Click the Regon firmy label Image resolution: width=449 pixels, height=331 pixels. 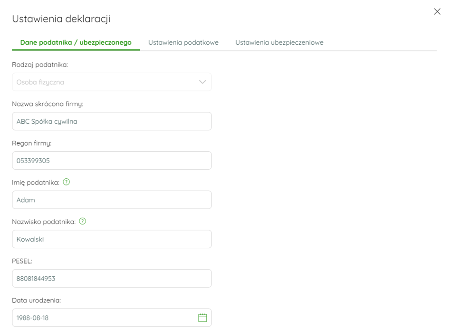coord(32,143)
